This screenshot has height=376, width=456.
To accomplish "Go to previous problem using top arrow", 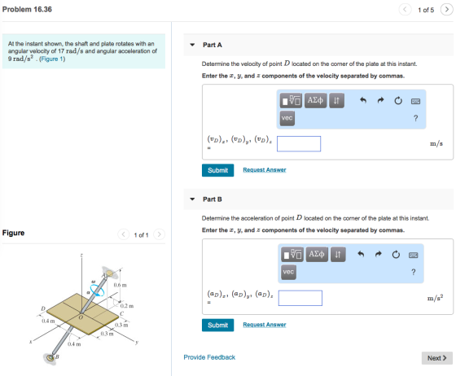I will [406, 10].
